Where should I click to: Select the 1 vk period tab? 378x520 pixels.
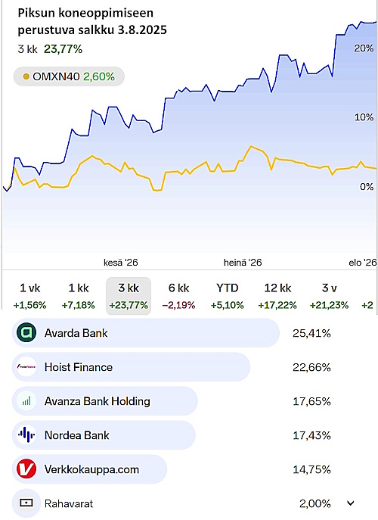coord(29,296)
